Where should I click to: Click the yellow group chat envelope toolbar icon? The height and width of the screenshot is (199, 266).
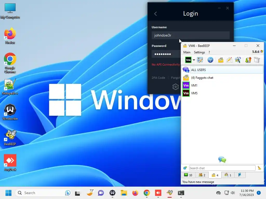click(221, 60)
